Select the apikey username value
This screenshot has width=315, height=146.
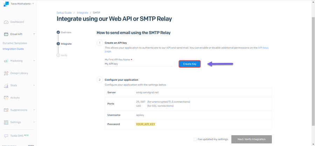click(x=140, y=115)
